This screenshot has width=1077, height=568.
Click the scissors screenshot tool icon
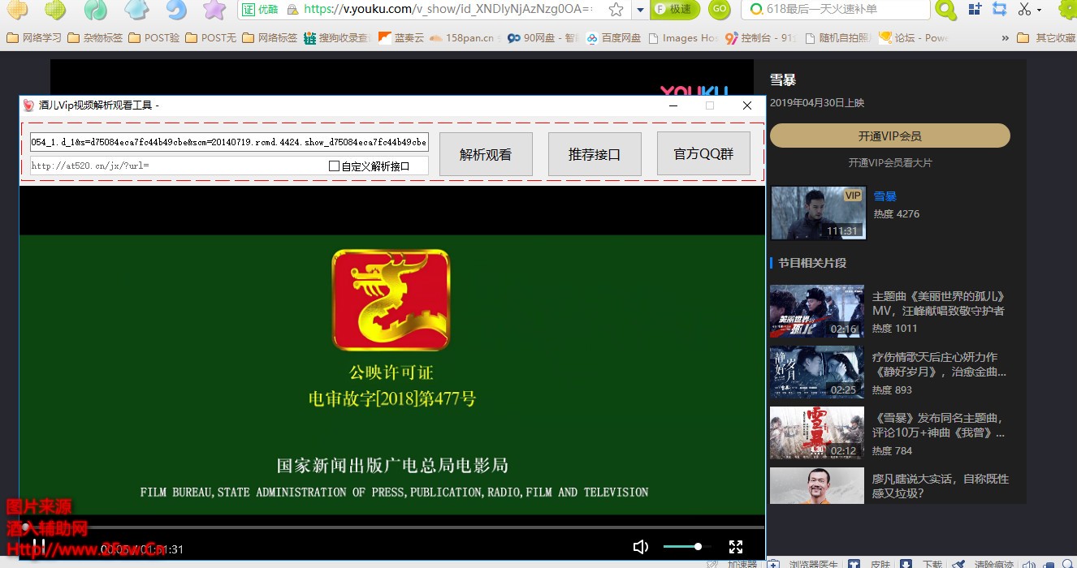point(1024,10)
